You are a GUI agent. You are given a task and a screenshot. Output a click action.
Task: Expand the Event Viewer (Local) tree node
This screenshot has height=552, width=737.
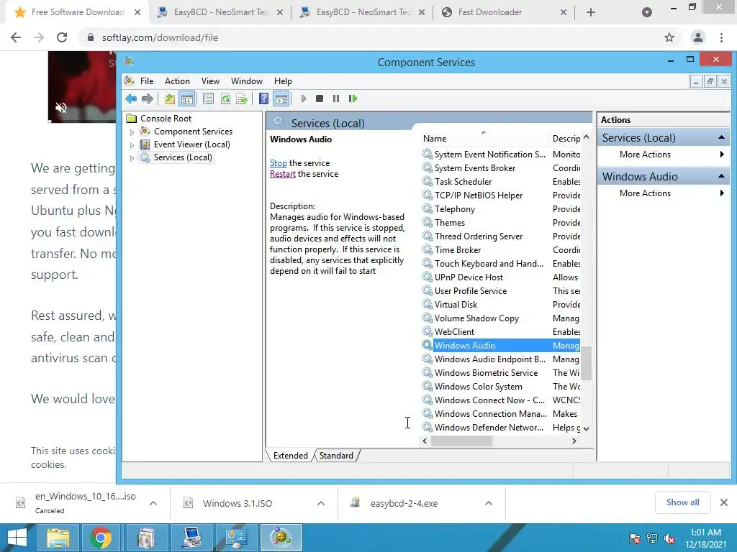132,145
